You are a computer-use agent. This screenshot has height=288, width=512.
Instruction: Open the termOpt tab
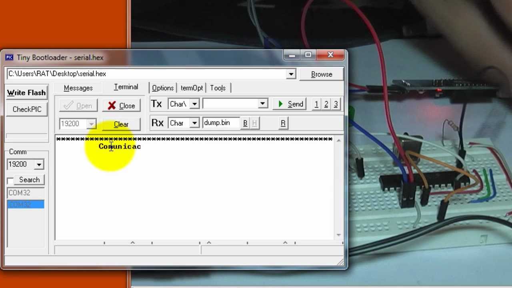pos(192,88)
